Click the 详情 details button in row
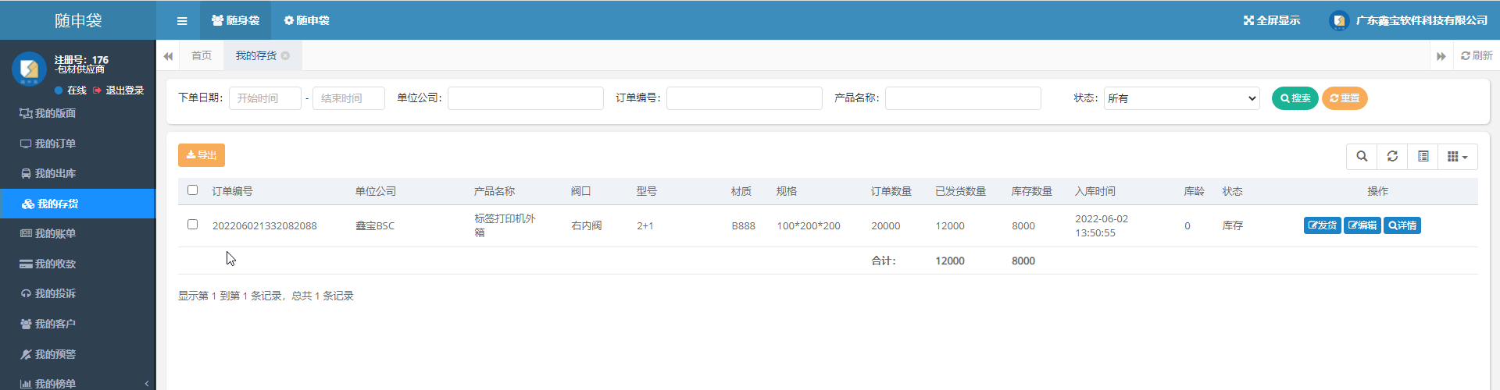This screenshot has height=390, width=1500. tap(1402, 225)
